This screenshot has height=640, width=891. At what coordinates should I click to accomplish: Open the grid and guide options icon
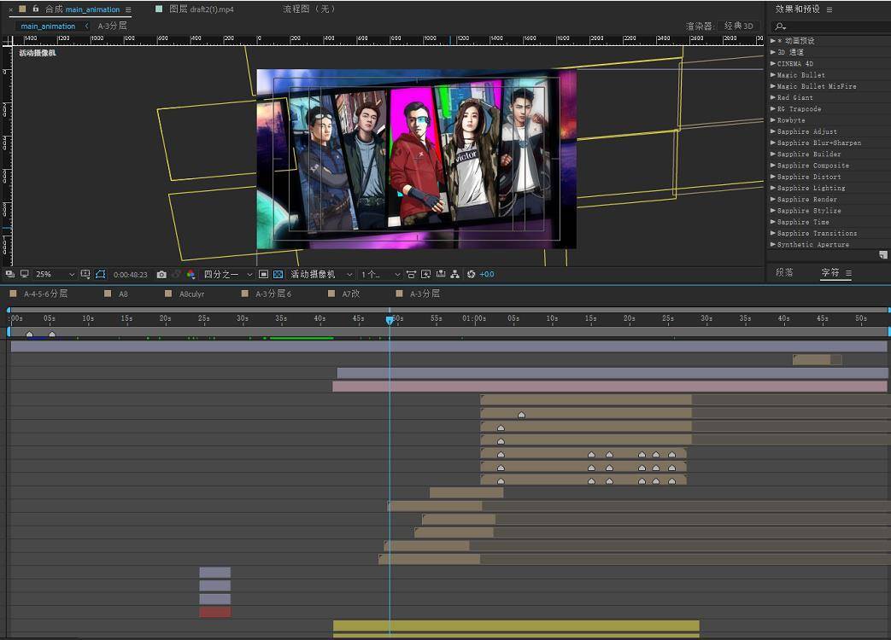point(85,274)
